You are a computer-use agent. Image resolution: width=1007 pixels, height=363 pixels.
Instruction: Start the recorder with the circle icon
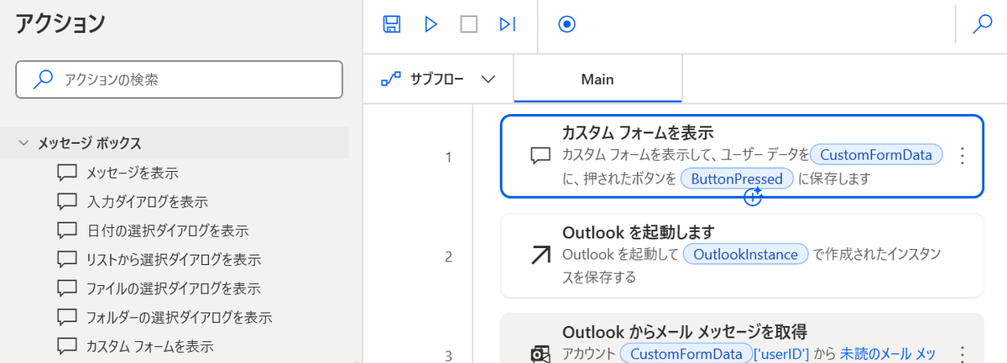(x=567, y=24)
